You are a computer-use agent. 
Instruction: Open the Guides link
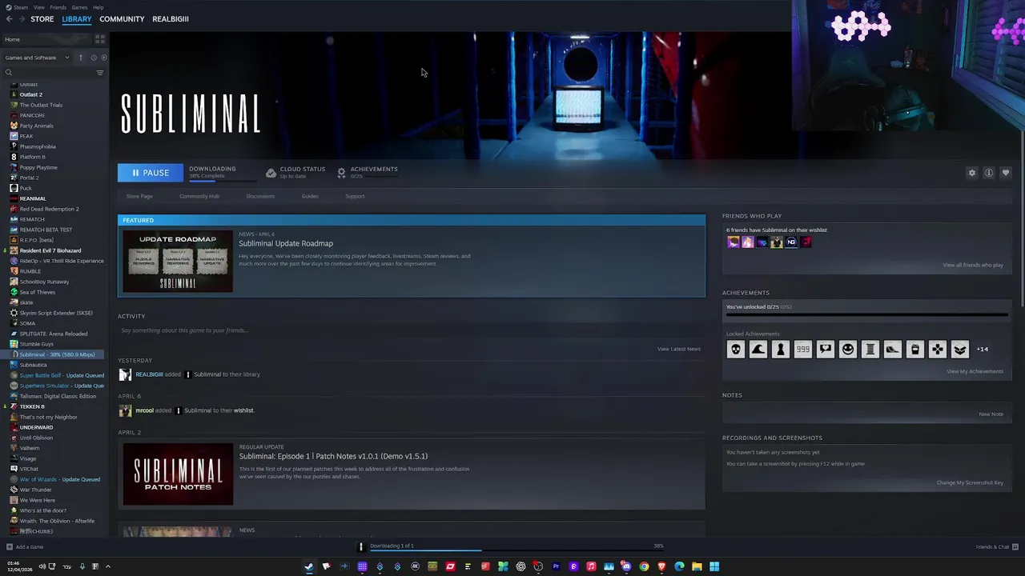(310, 196)
